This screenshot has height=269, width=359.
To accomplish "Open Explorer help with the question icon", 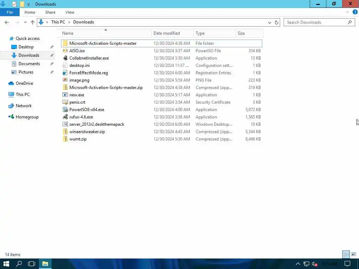I will click(x=355, y=12).
